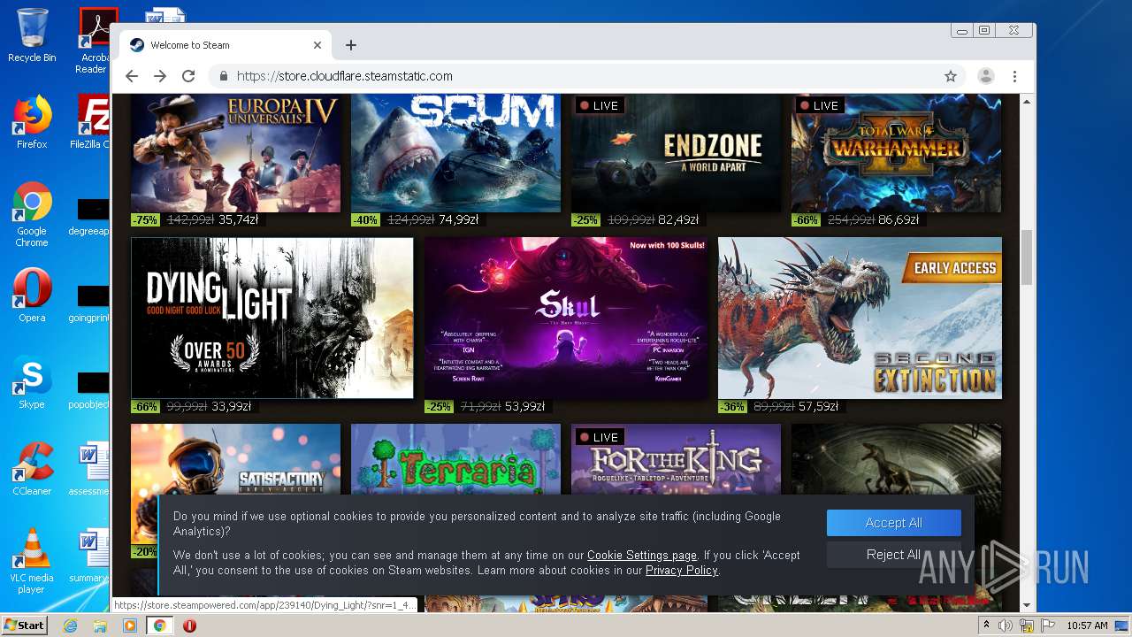Click the 57,59zł Second Extinction price
The height and width of the screenshot is (637, 1132).
817,407
